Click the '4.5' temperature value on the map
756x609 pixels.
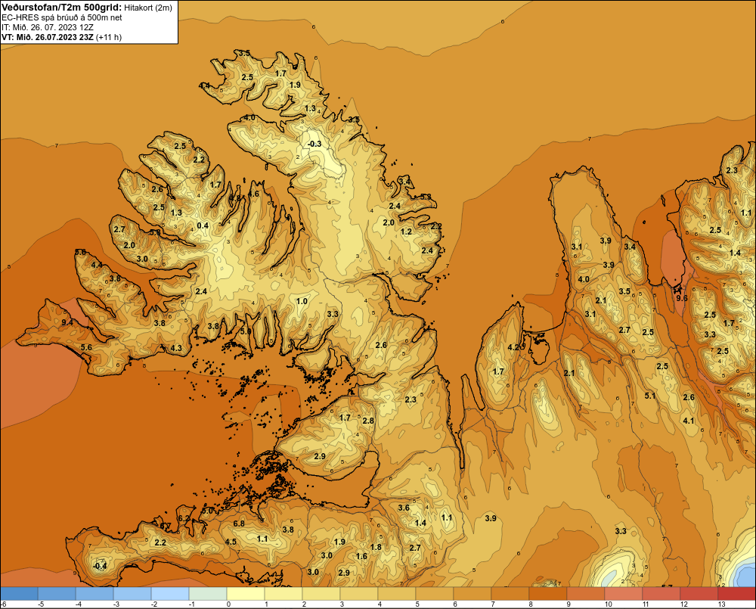pyautogui.click(x=231, y=542)
